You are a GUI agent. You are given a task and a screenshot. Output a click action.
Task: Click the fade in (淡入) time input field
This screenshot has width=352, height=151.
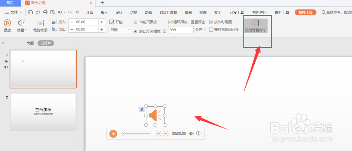pos(87,22)
